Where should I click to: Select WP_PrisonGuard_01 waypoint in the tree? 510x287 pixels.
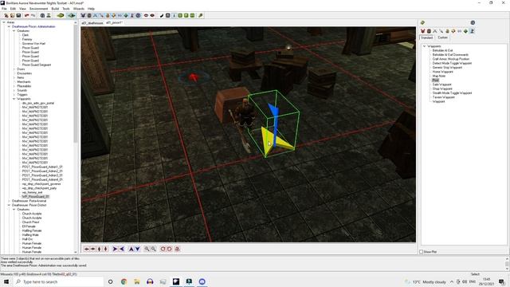35,197
